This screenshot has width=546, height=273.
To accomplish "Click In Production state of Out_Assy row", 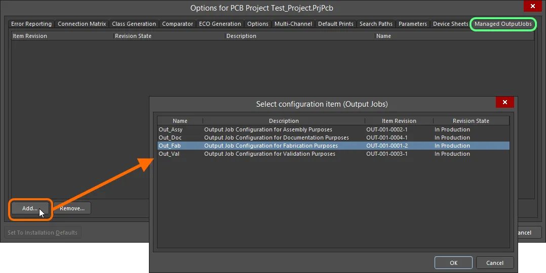I will click(x=452, y=130).
